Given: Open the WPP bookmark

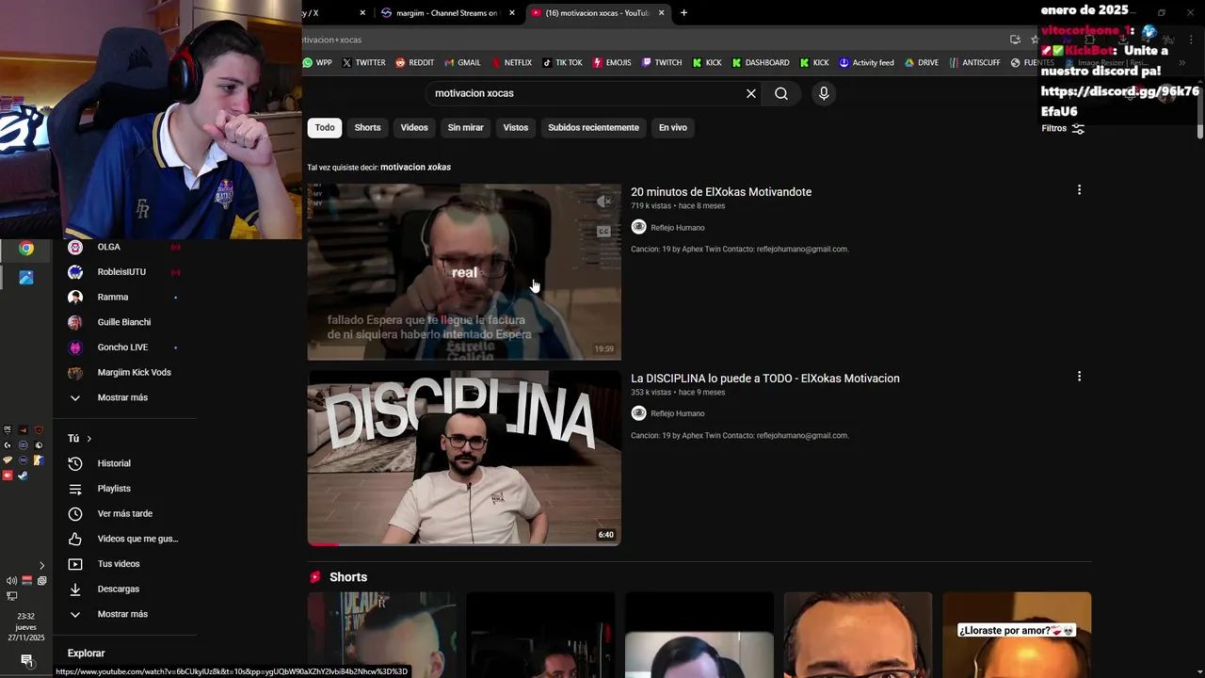Looking at the screenshot, I should [x=317, y=62].
